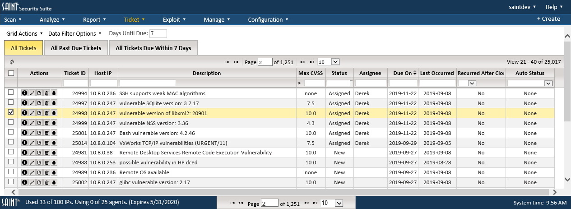
Task: Click the document icon for ticket 24999
Action: pyautogui.click(x=39, y=123)
